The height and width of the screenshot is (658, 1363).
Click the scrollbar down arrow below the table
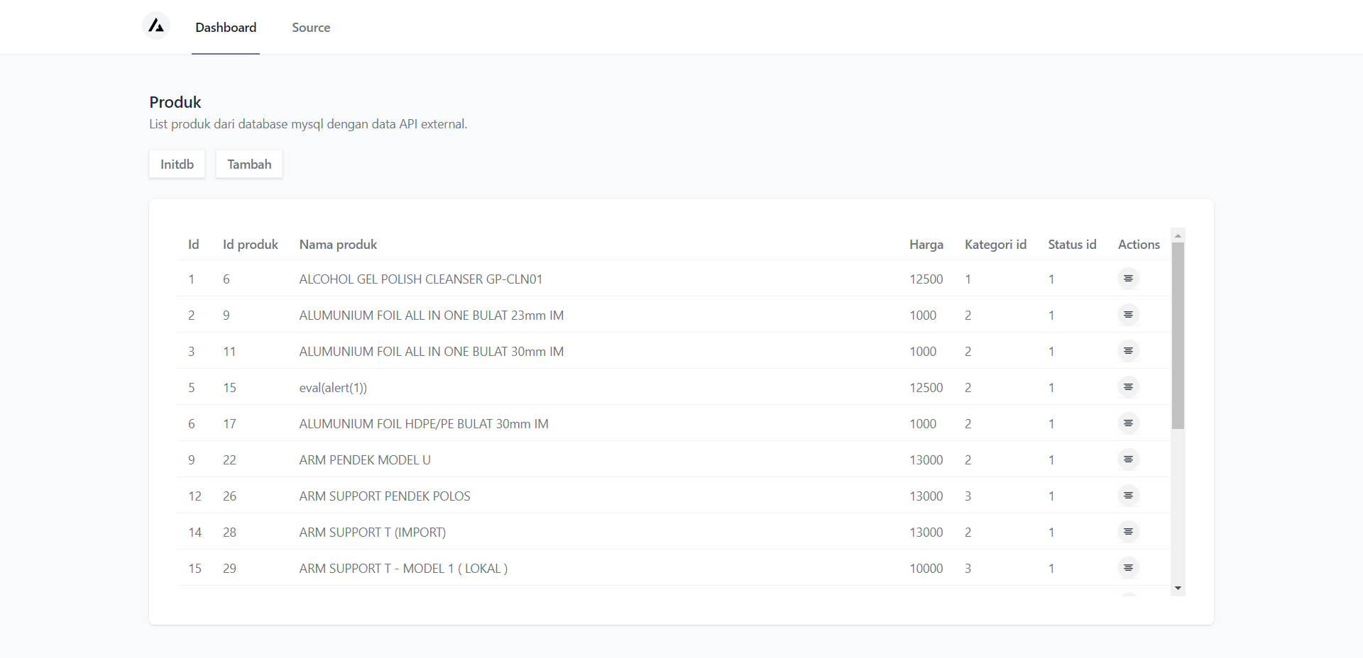click(x=1178, y=588)
